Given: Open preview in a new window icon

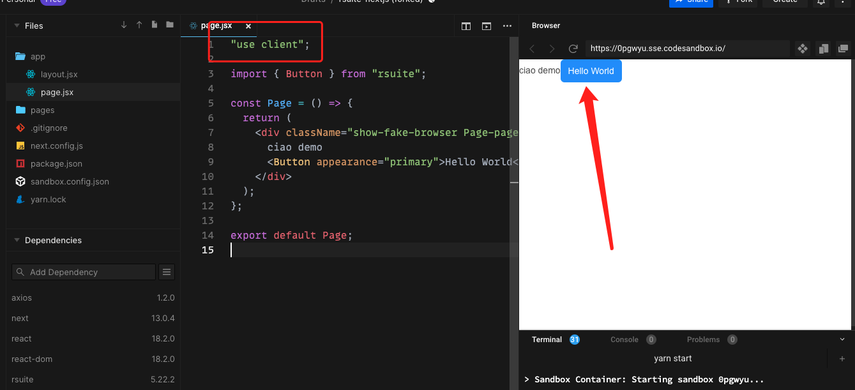Looking at the screenshot, I should (844, 48).
